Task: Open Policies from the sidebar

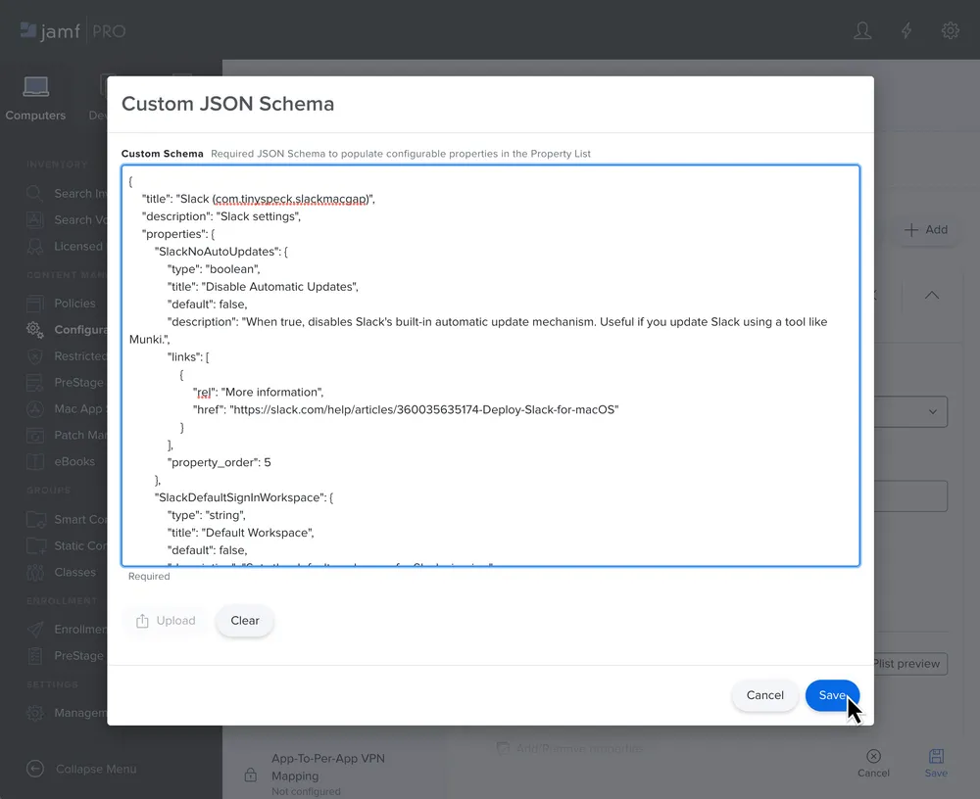Action: tap(74, 303)
